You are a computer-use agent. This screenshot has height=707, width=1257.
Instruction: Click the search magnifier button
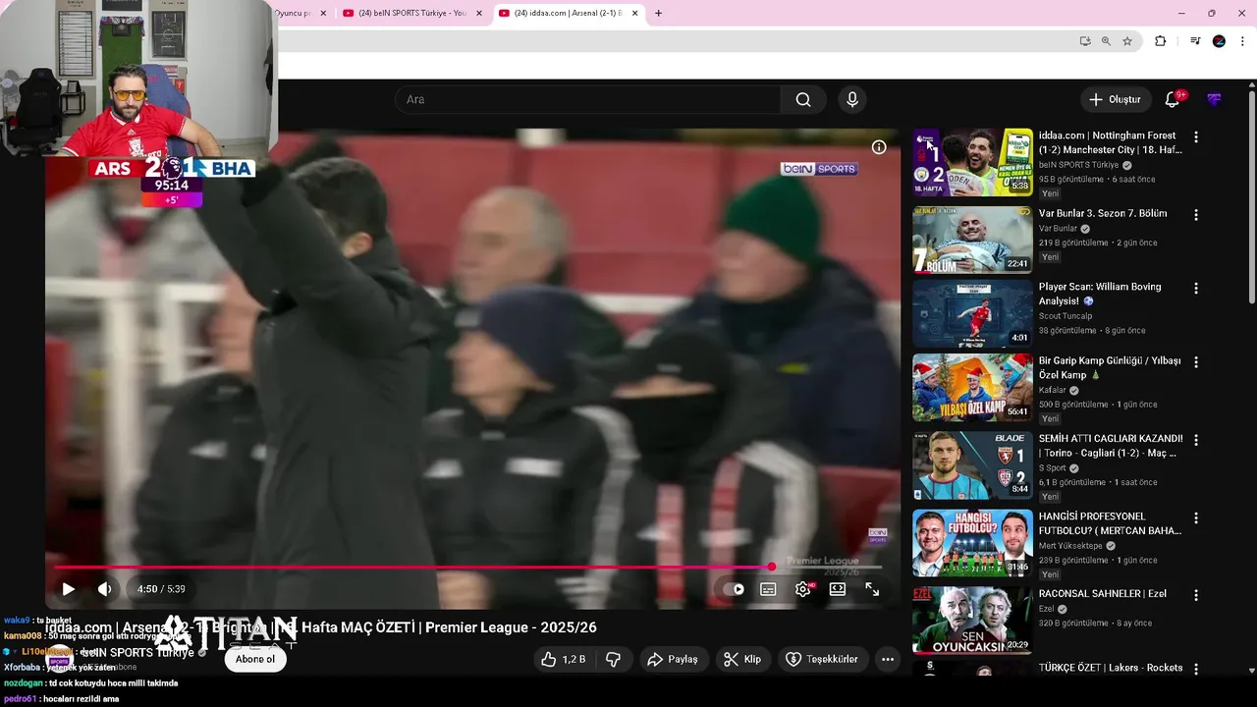(x=803, y=99)
